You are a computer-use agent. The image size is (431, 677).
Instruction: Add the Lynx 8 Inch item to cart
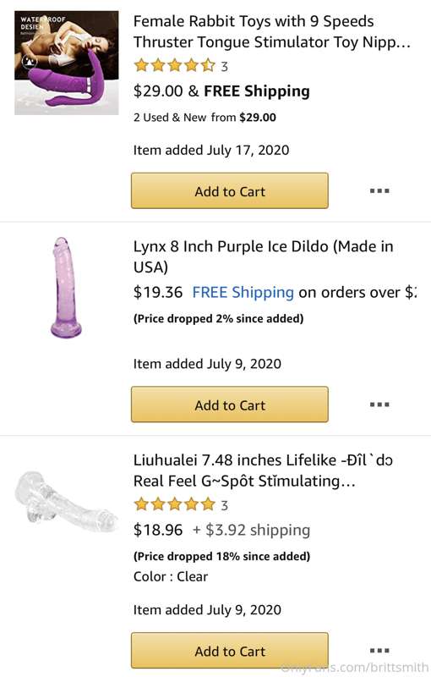pos(230,405)
